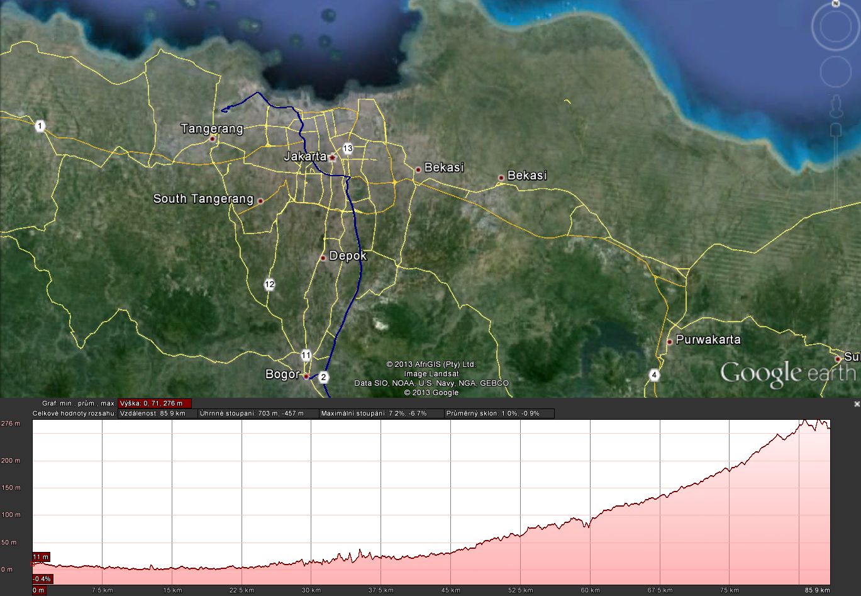Select the Street View pegman icon
The image size is (861, 596).
tap(836, 106)
